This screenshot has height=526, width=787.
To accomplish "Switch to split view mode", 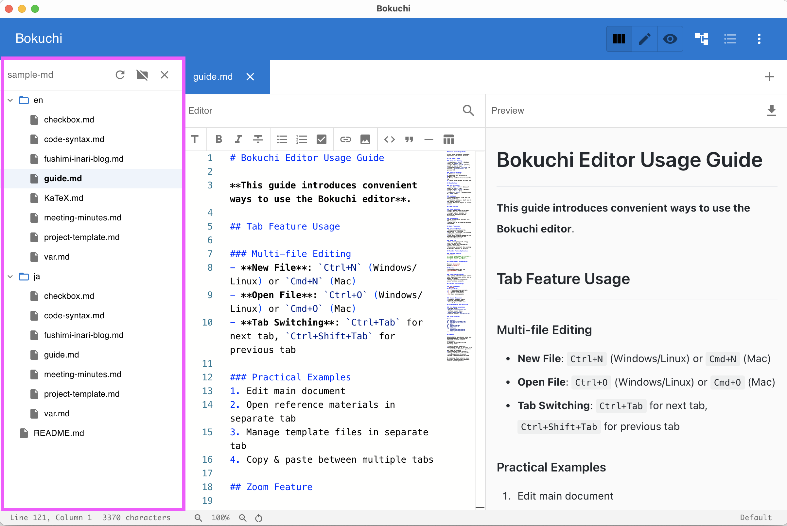I will click(619, 39).
